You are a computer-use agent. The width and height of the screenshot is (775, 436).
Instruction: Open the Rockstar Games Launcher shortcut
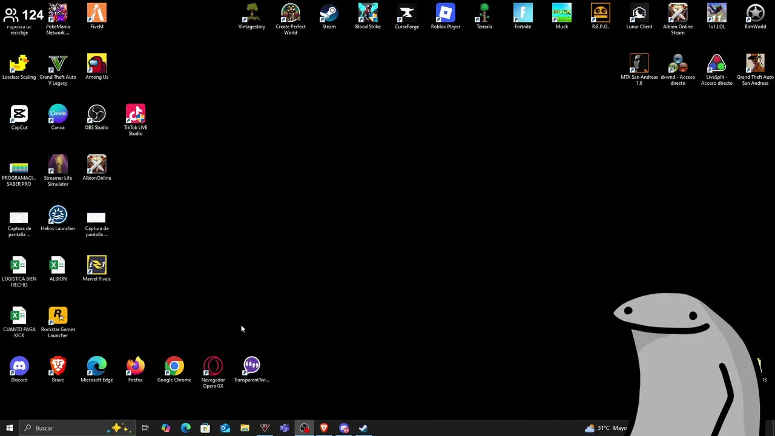click(58, 322)
